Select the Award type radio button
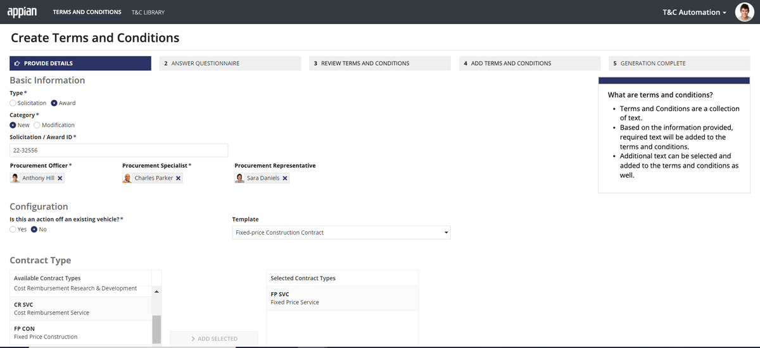The width and height of the screenshot is (760, 348). coord(54,103)
